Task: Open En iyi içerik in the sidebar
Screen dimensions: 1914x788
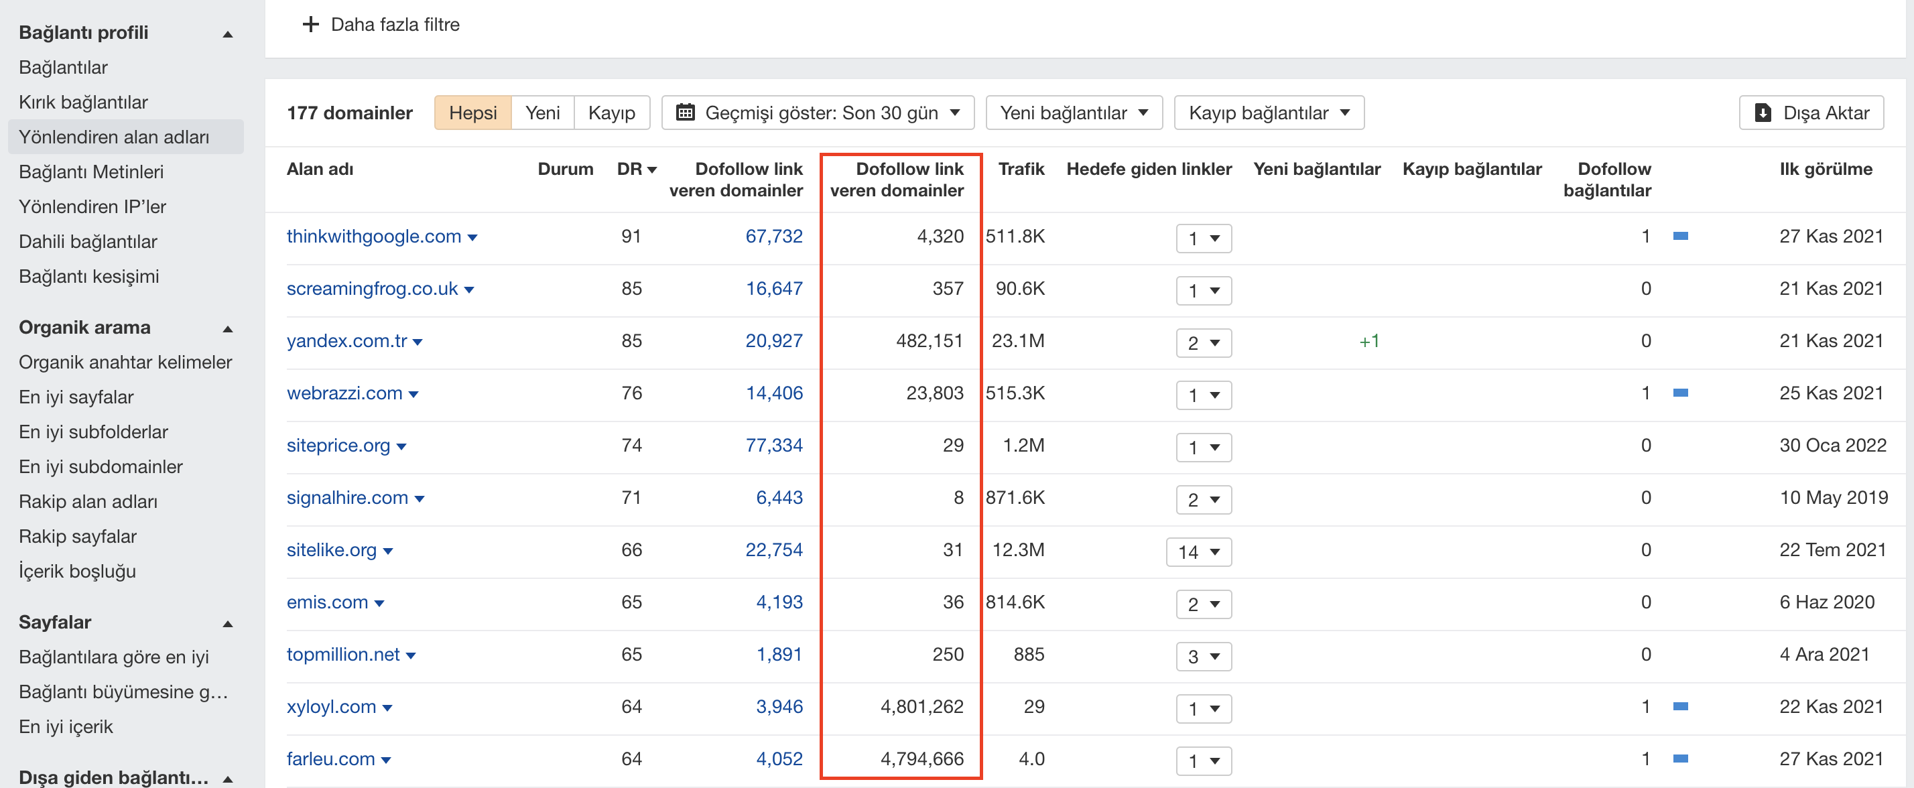Action: [66, 727]
